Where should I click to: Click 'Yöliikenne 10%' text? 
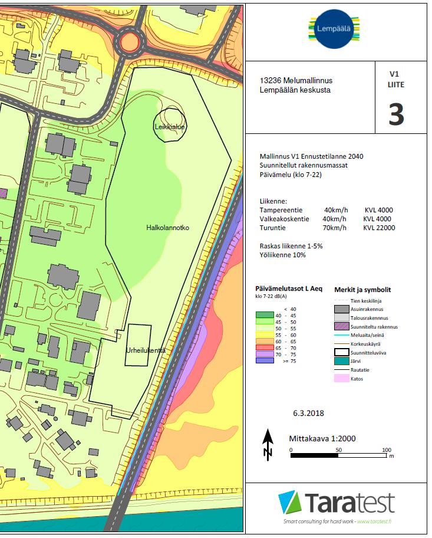click(282, 255)
